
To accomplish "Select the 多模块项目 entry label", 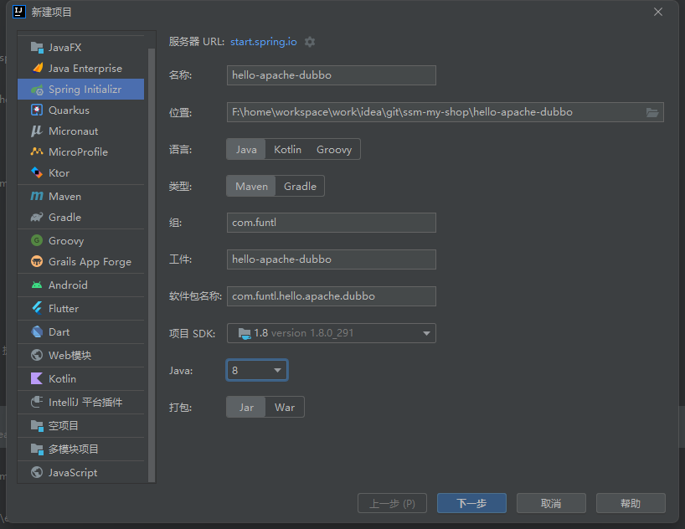I will (74, 449).
